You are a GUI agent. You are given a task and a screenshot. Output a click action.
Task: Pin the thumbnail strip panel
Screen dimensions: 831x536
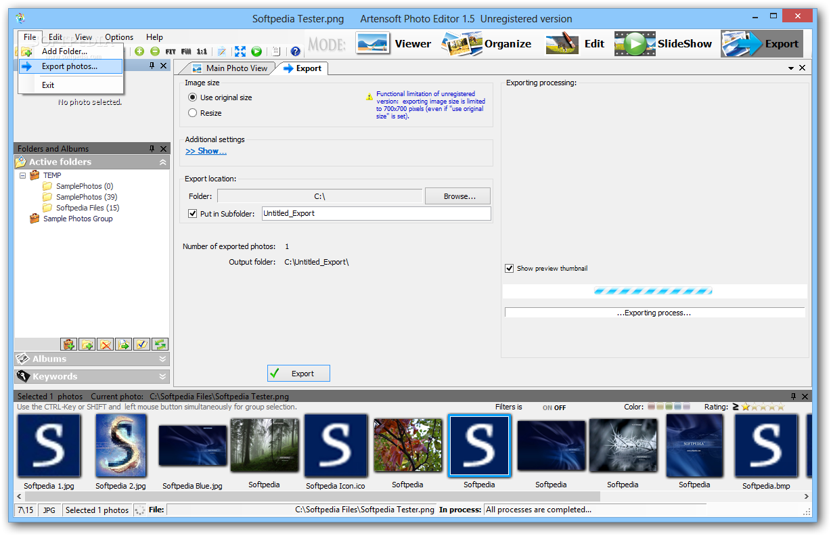click(793, 397)
